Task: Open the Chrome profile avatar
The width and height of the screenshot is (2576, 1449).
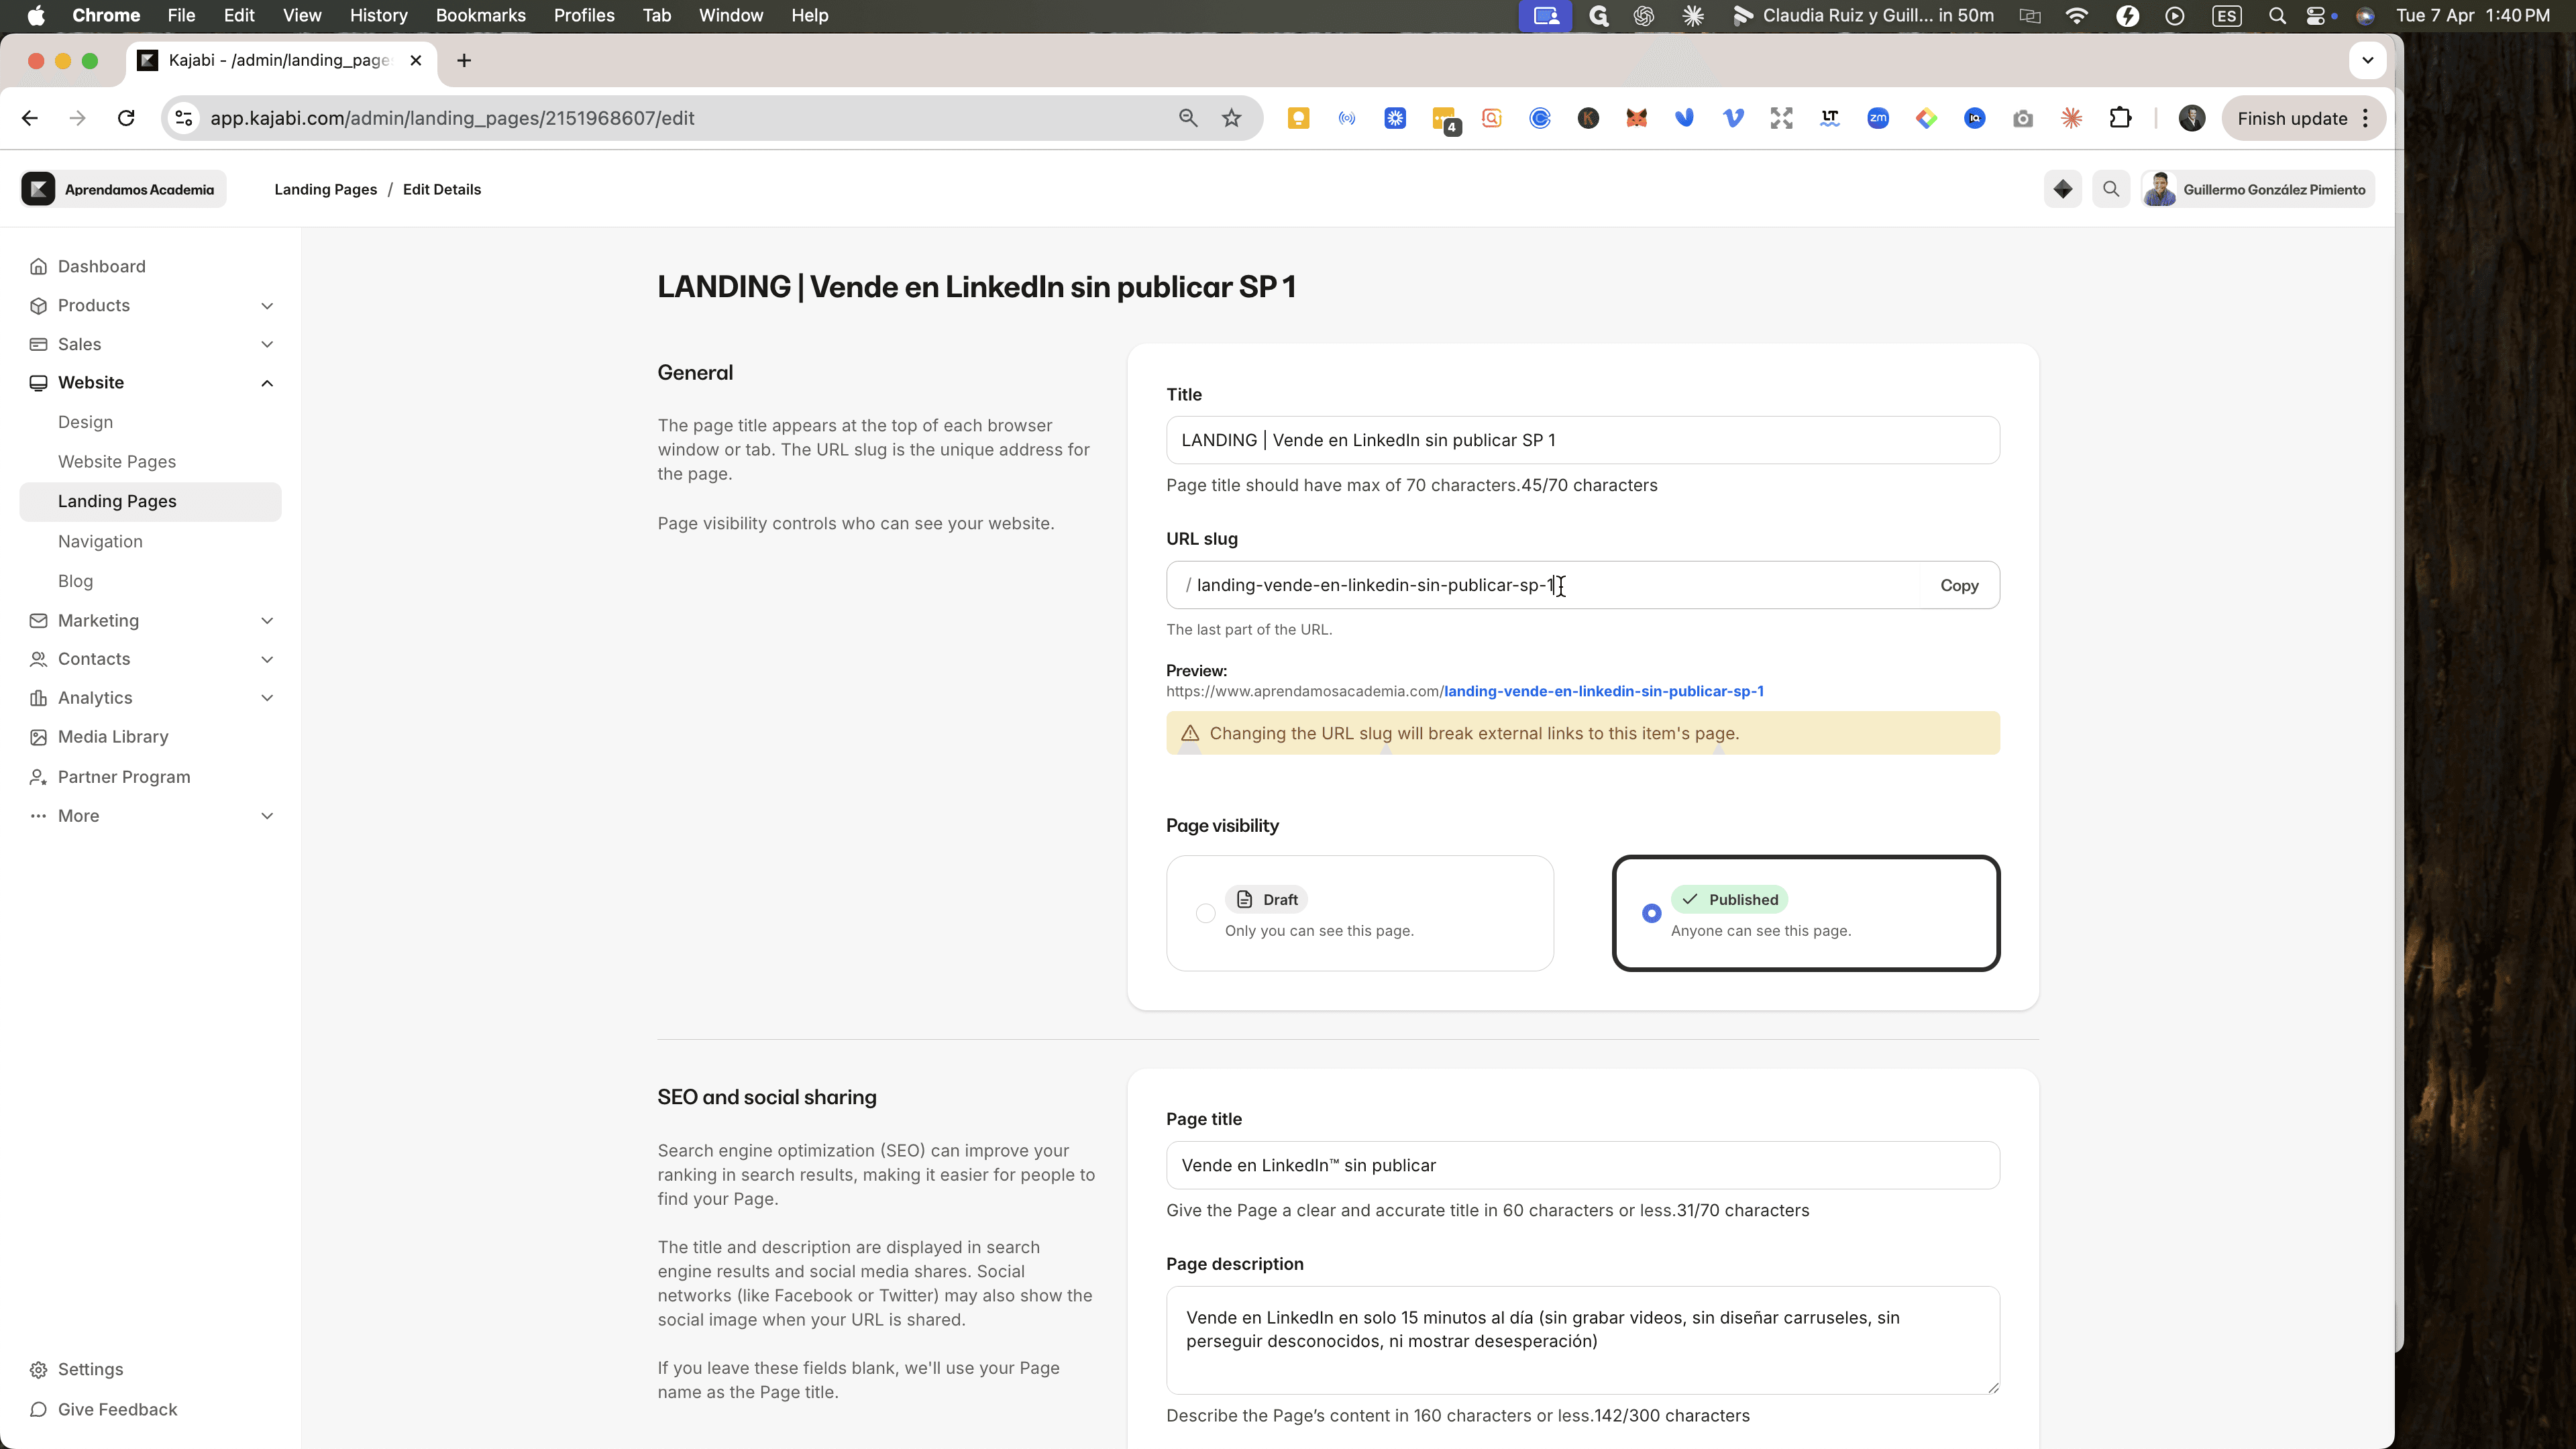Action: tap(2191, 118)
